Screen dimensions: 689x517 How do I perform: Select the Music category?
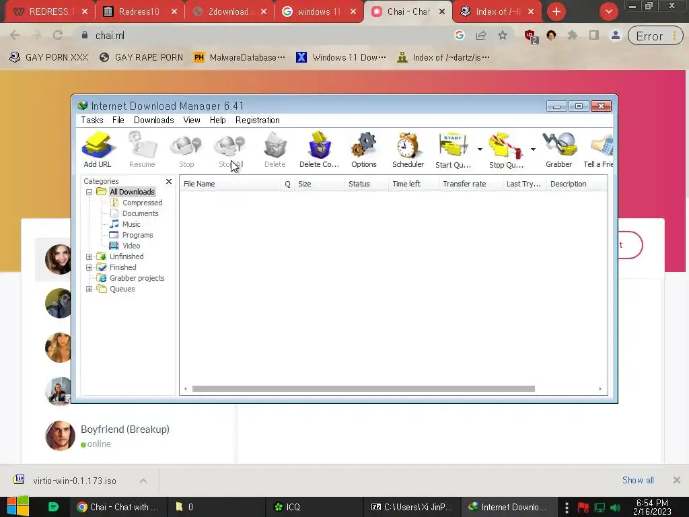pos(131,224)
